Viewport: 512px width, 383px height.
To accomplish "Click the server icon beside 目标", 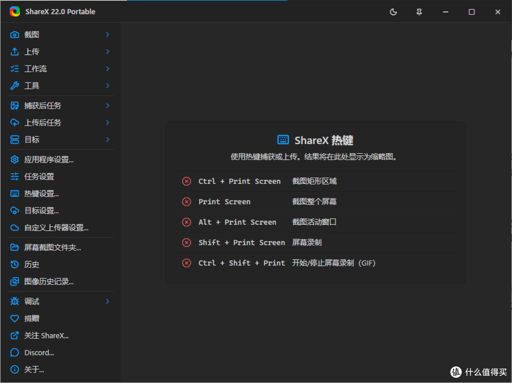I will 15,139.
